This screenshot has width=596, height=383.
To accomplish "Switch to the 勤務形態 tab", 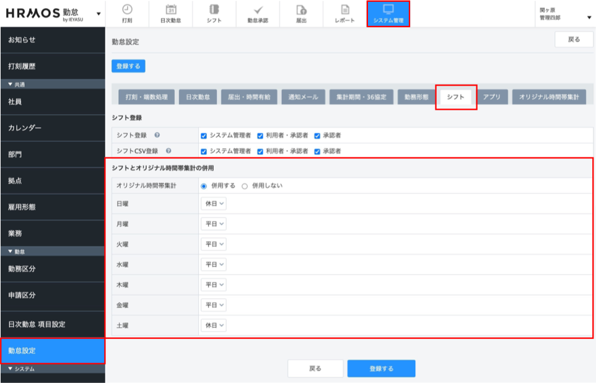I will point(416,97).
